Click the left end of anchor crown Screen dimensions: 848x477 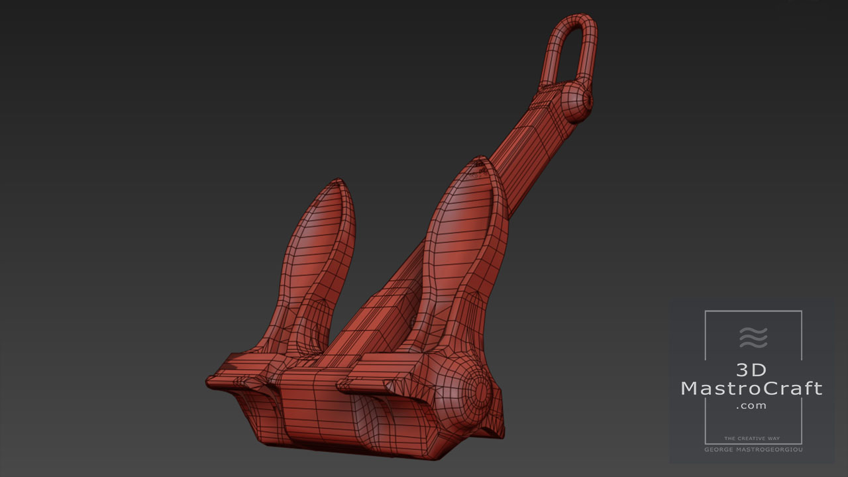(215, 382)
